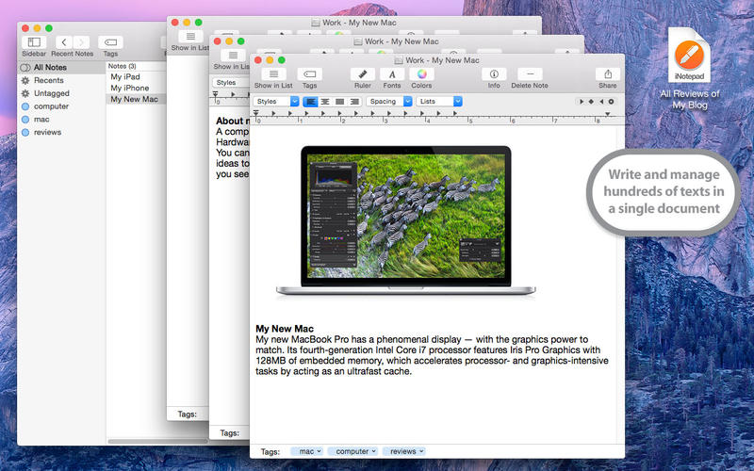Open the Colors wheel picker
This screenshot has width=754, height=471.
coord(421,73)
